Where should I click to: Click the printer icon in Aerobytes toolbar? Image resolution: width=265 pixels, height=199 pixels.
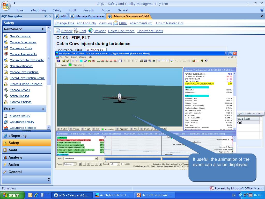click(x=142, y=61)
